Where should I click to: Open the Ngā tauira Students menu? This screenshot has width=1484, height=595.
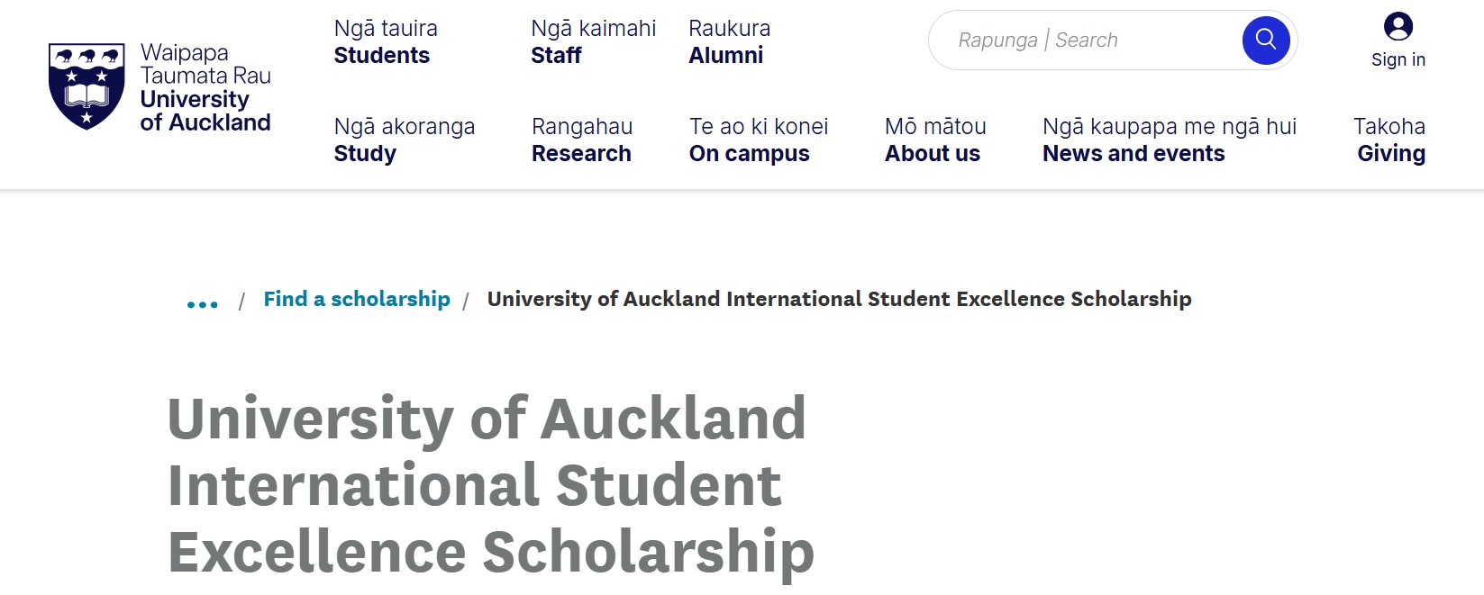[386, 42]
